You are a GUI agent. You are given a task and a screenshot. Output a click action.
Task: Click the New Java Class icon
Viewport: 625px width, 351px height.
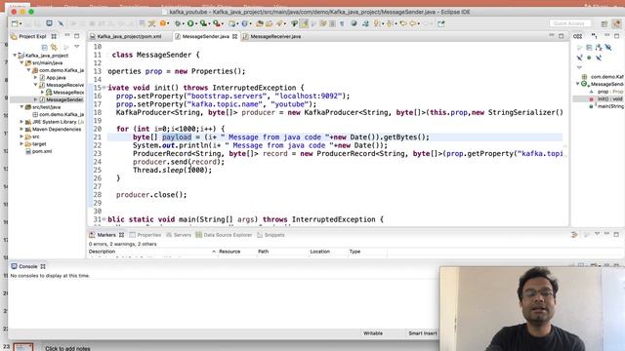click(x=244, y=23)
